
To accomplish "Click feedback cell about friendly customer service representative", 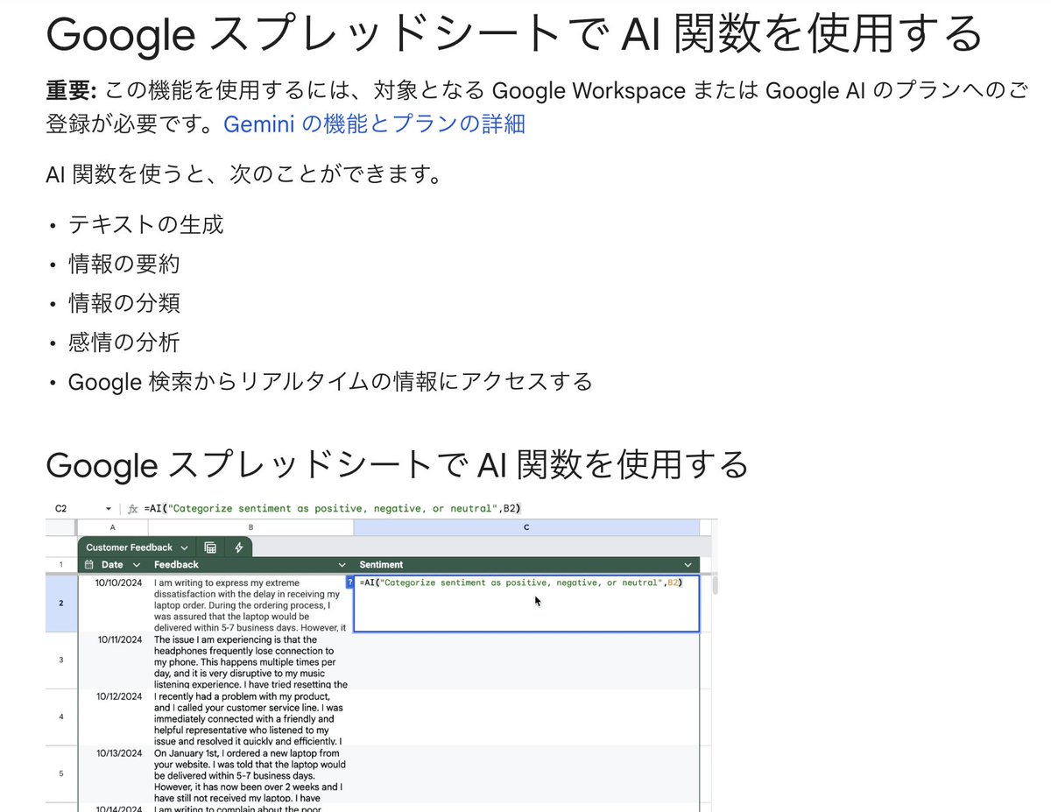I will (x=250, y=717).
